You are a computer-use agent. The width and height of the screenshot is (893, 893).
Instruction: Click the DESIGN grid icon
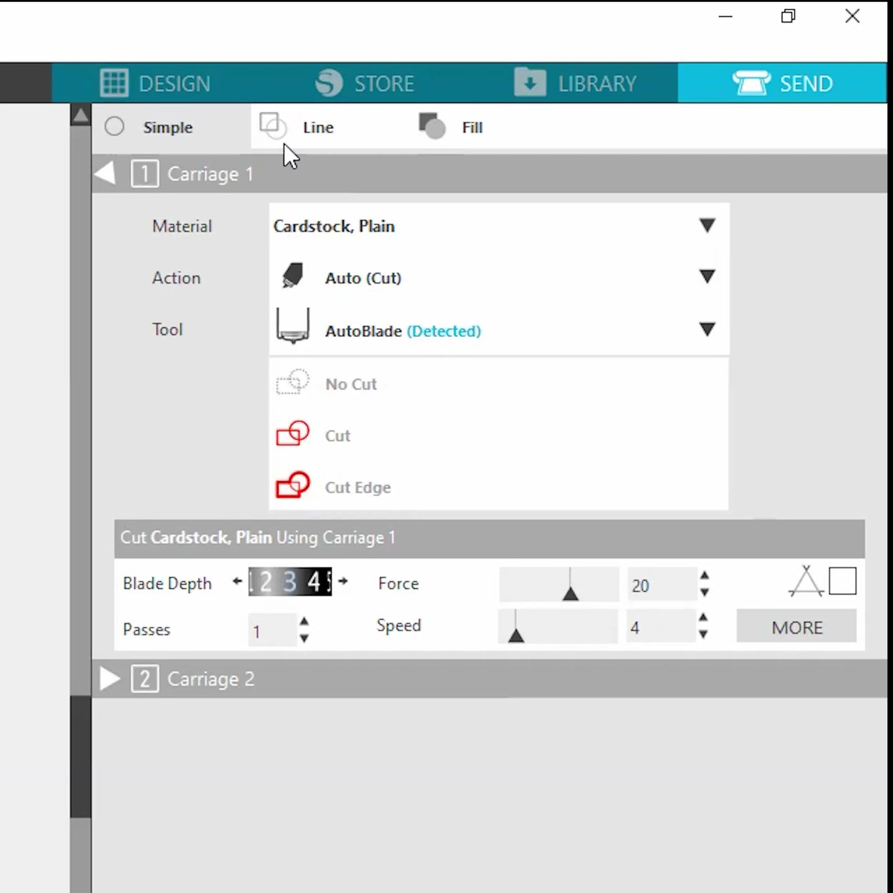114,83
